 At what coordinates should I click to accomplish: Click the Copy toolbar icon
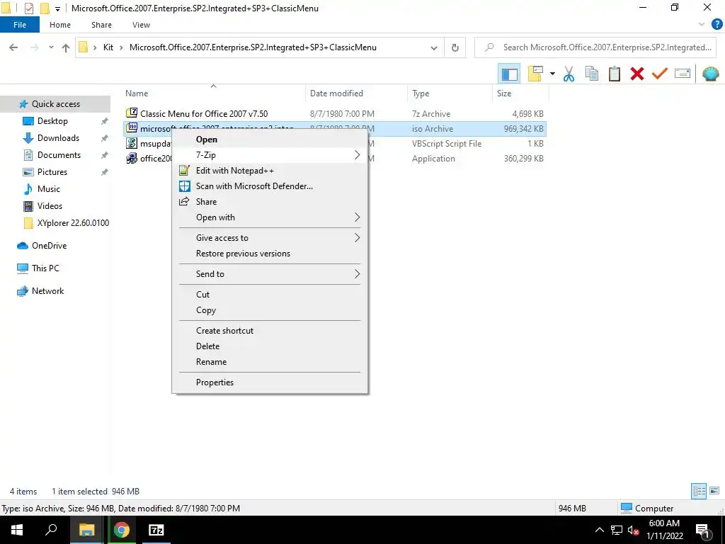tap(592, 74)
